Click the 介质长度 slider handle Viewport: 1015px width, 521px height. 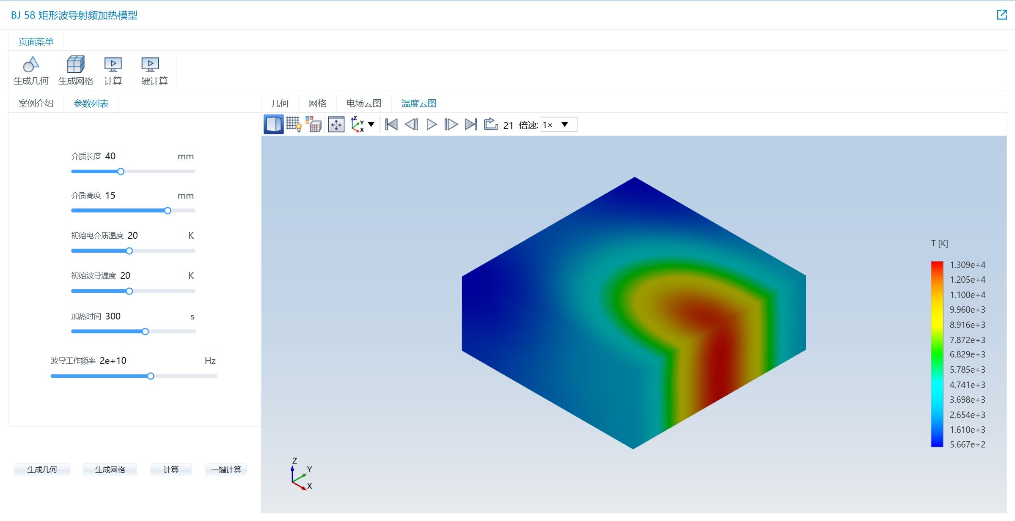[x=121, y=172]
